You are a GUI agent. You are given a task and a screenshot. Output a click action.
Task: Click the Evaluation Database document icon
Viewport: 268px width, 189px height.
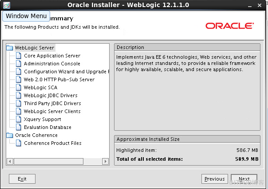[19, 127]
